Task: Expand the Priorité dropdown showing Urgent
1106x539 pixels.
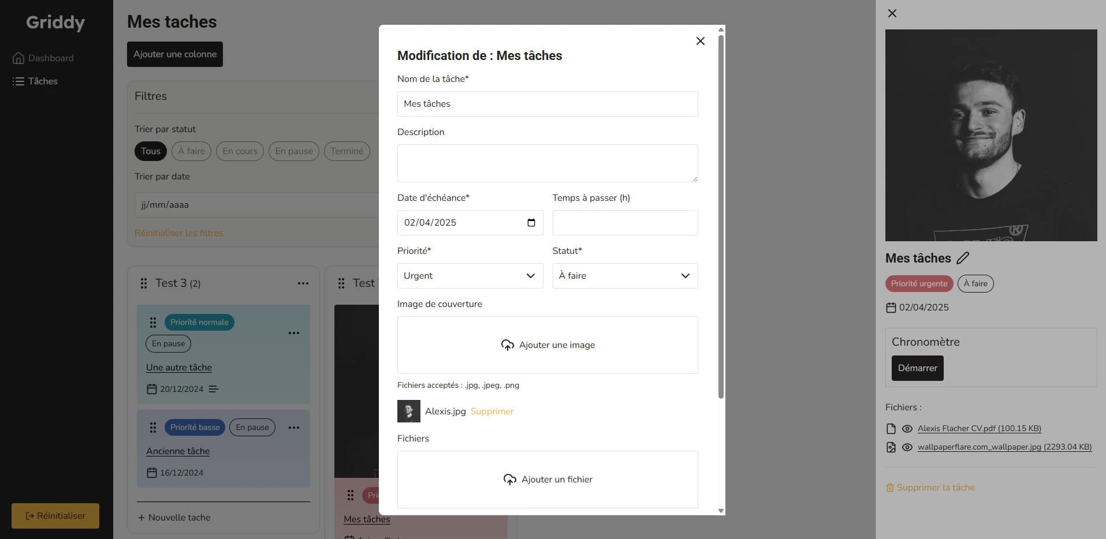Action: (470, 276)
